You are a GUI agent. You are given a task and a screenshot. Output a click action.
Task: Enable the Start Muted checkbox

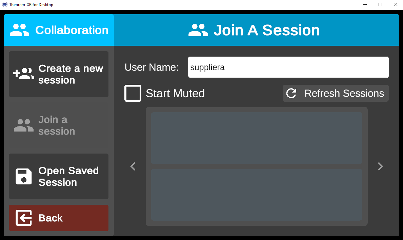(133, 93)
